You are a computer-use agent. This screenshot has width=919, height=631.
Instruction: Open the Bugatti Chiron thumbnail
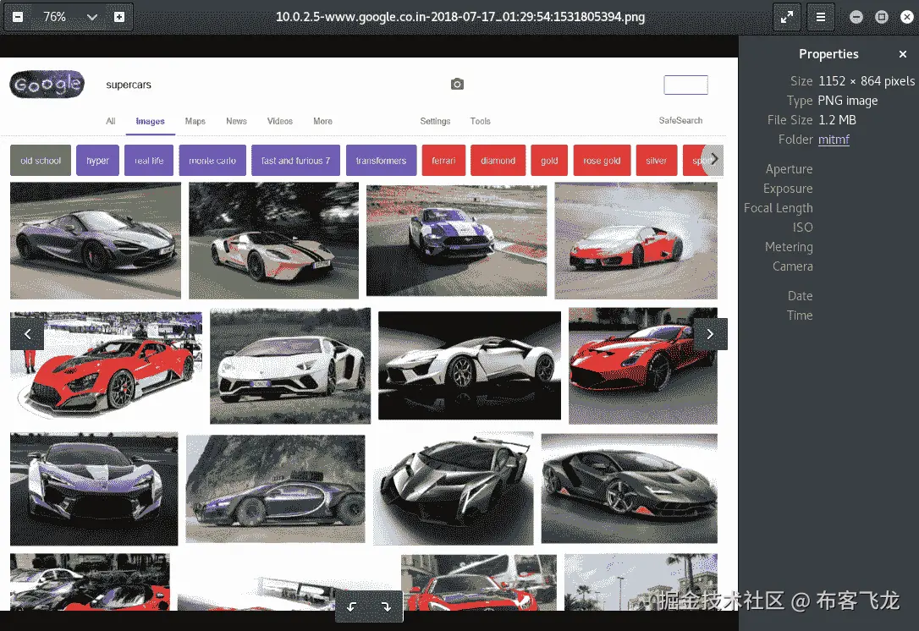276,489
